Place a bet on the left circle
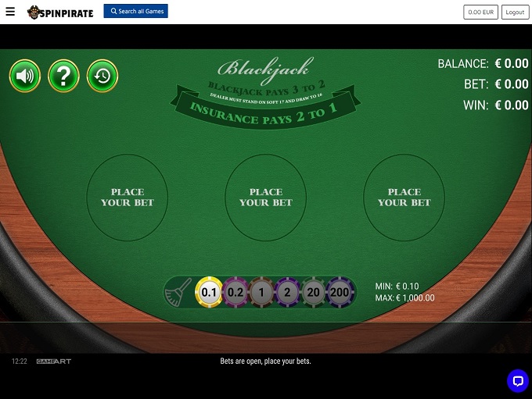532x399 pixels. 128,198
